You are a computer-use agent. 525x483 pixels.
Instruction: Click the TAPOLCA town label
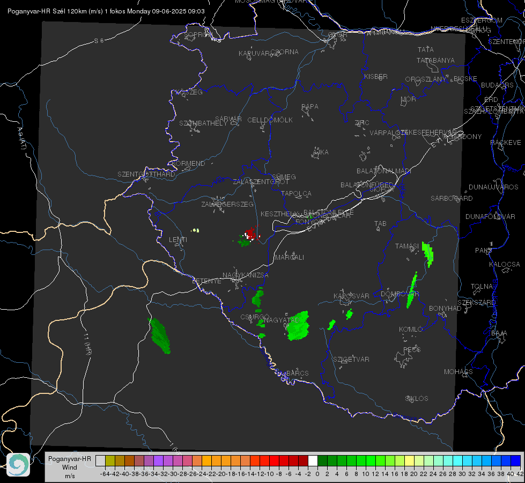(296, 194)
